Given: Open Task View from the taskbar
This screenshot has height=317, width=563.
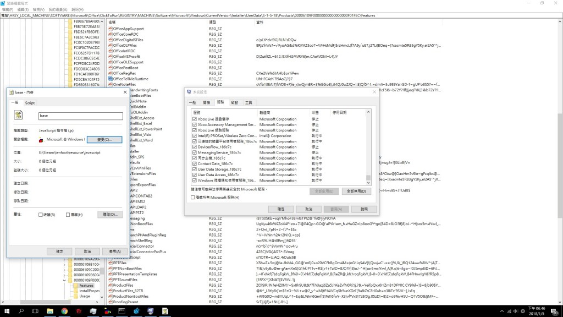Looking at the screenshot, I should (35, 311).
